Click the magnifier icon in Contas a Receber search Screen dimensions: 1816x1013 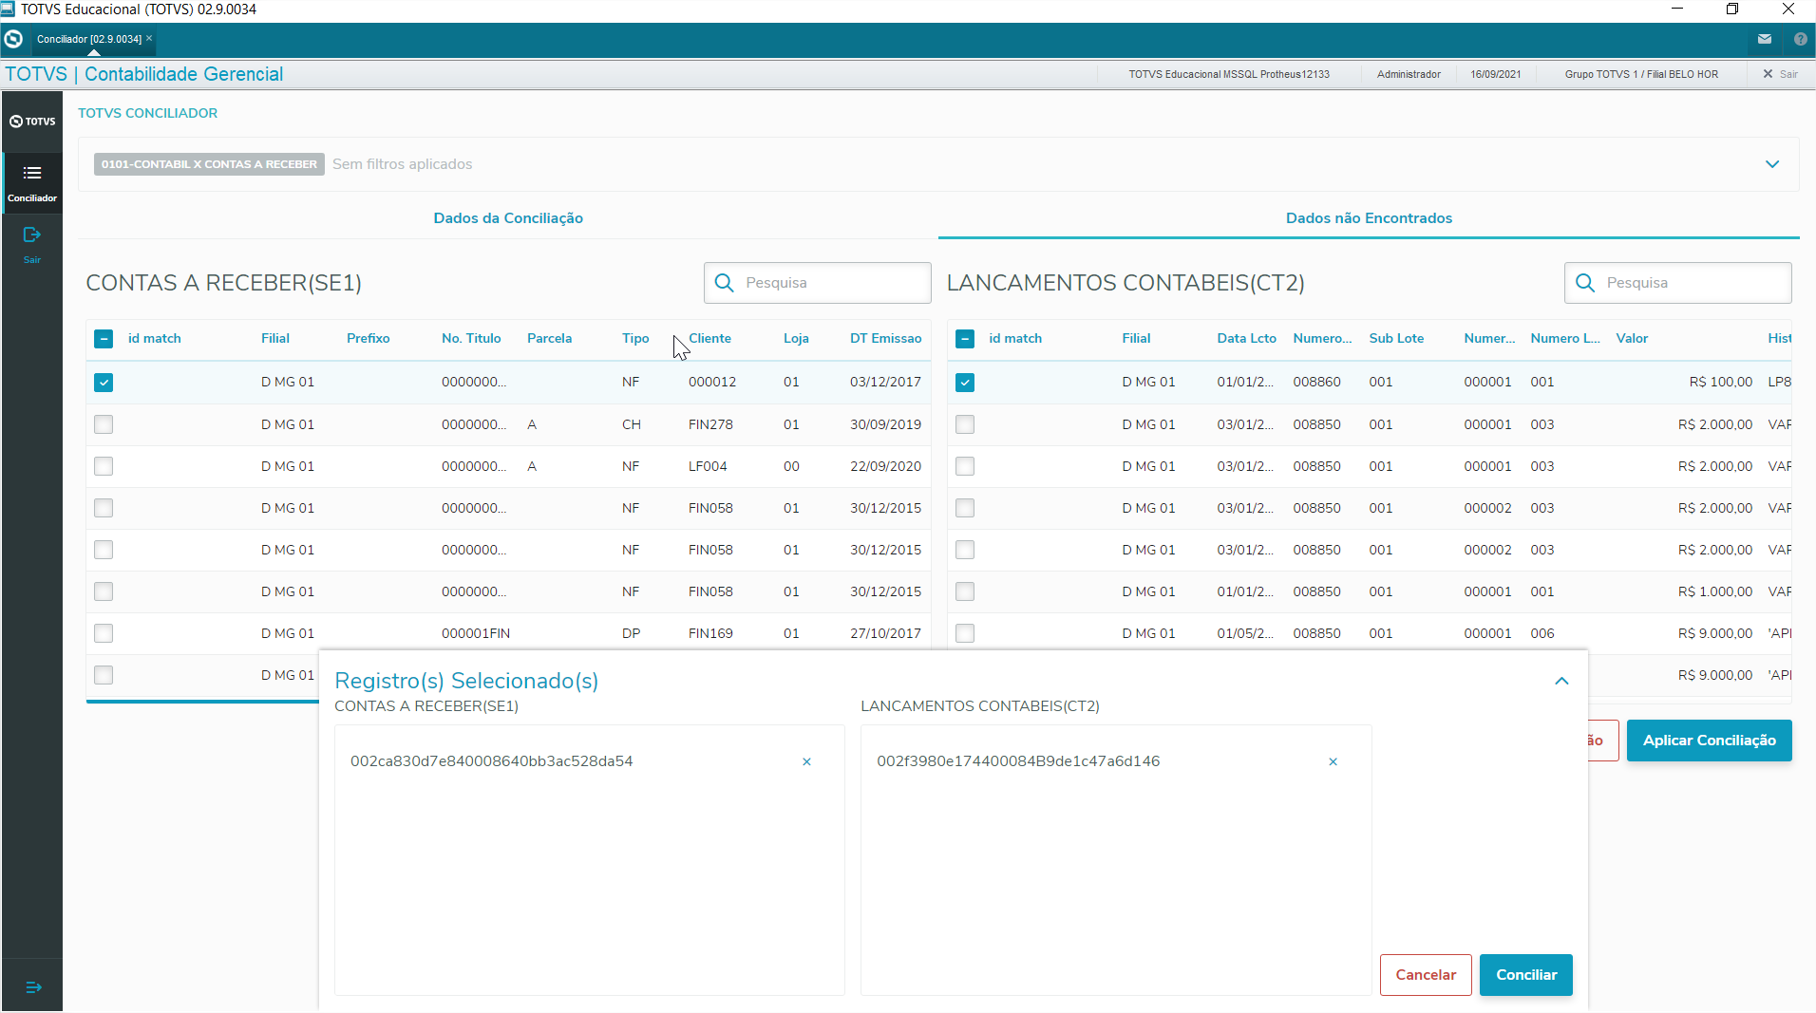click(x=724, y=283)
